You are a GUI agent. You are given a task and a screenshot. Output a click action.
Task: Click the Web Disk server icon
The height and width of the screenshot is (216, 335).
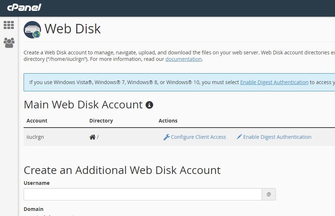click(x=32, y=29)
